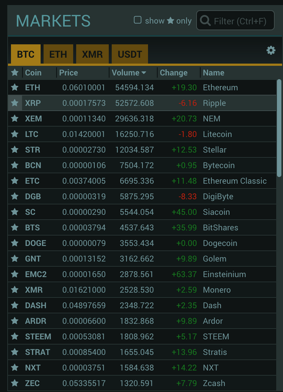The width and height of the screenshot is (283, 392).
Task: Click the MARKETS panel title
Action: point(53,21)
